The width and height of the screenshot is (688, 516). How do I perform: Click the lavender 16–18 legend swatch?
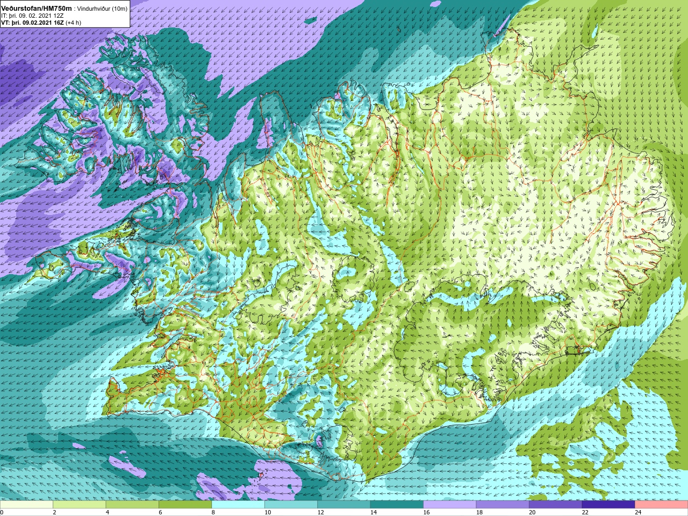click(x=450, y=504)
